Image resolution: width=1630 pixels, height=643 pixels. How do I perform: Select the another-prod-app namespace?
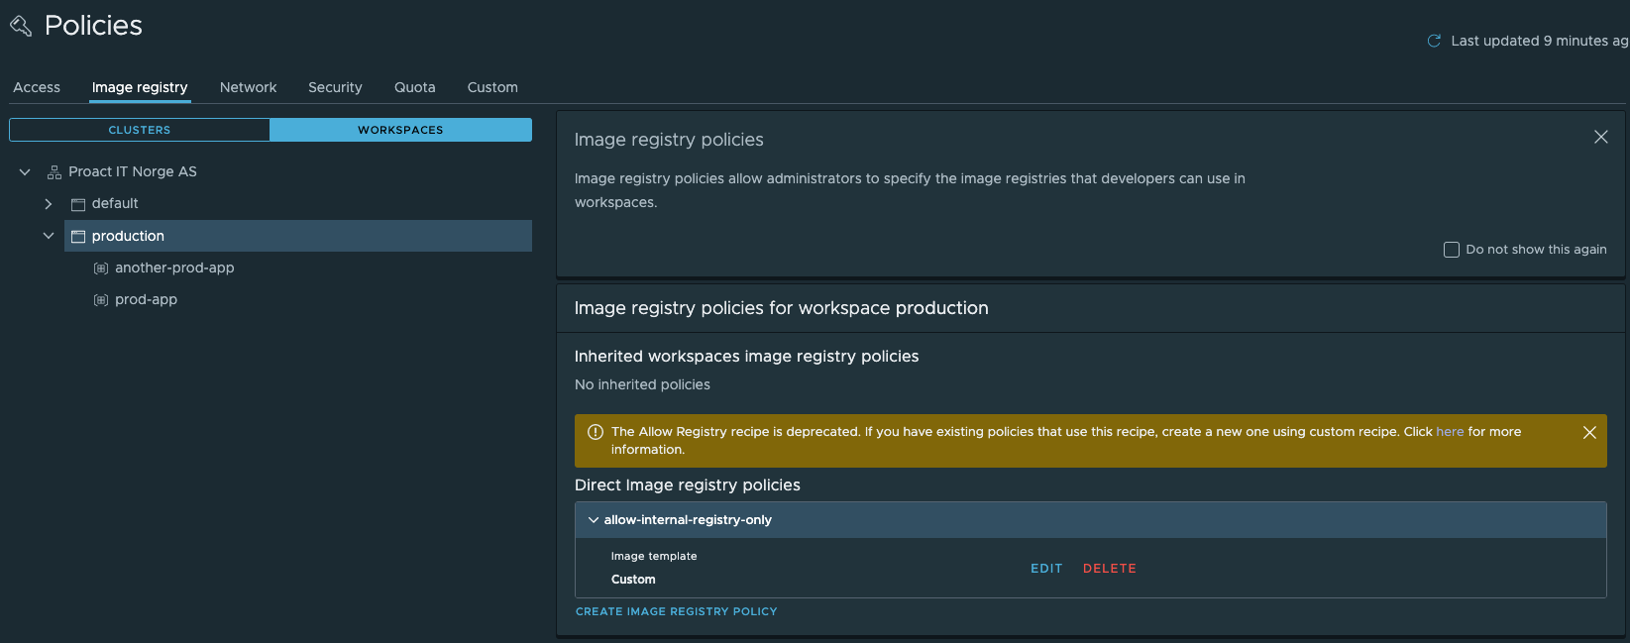pos(174,268)
